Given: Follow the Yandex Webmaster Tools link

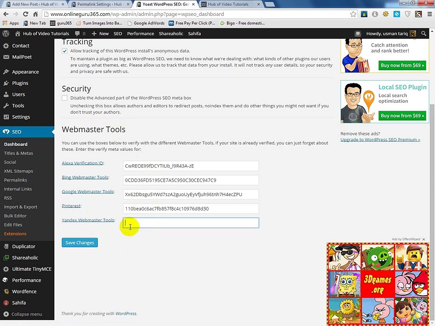Looking at the screenshot, I should (88, 220).
